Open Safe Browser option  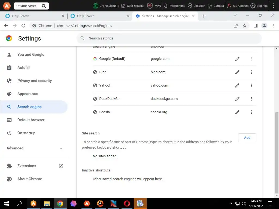[133, 6]
